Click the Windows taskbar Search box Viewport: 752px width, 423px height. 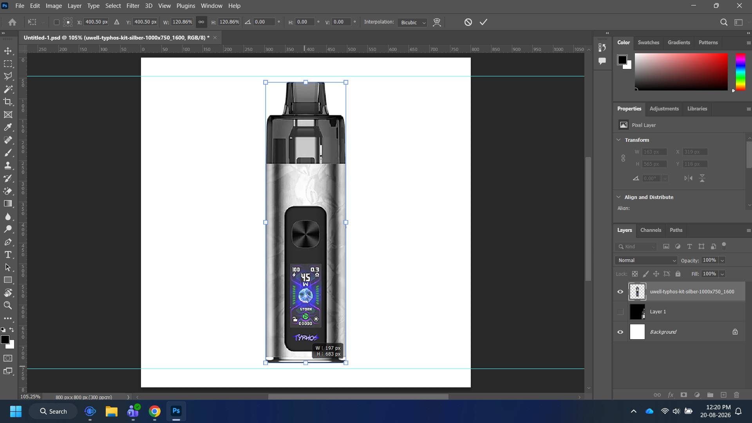tap(53, 411)
